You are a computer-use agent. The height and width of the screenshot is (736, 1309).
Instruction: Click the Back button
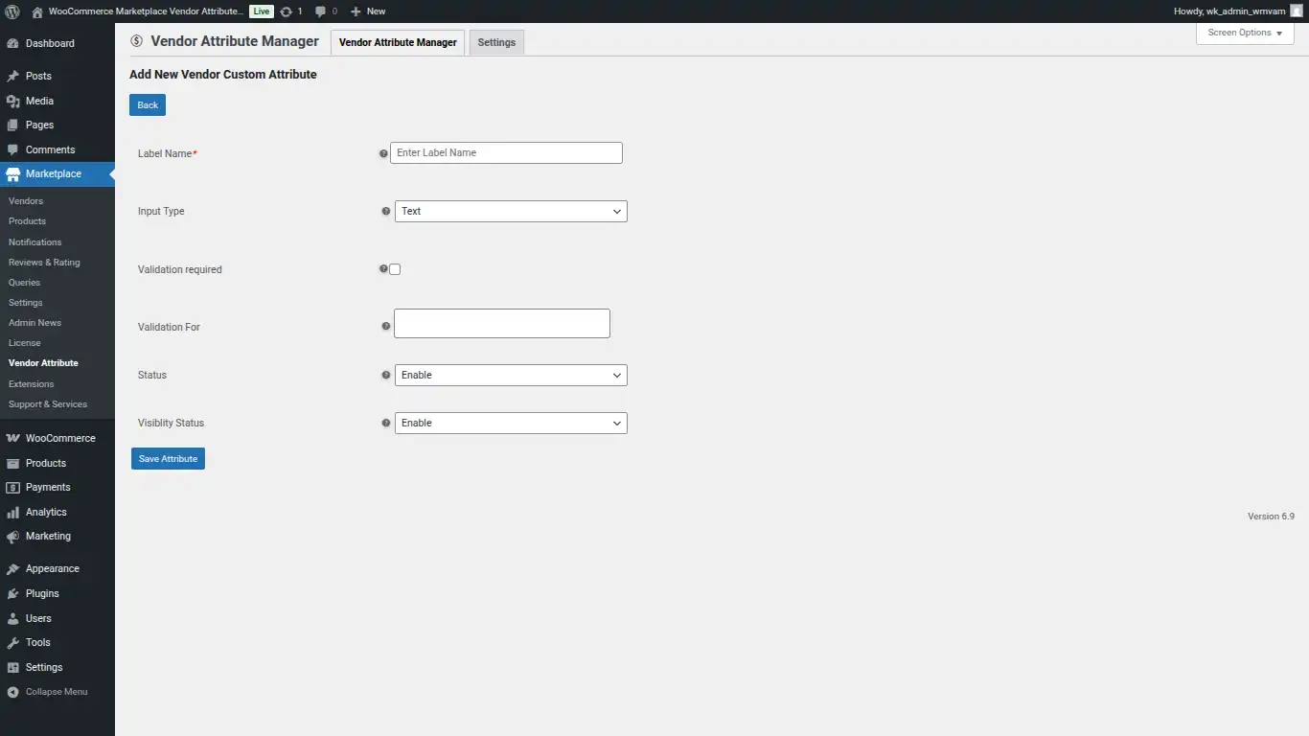(x=147, y=104)
